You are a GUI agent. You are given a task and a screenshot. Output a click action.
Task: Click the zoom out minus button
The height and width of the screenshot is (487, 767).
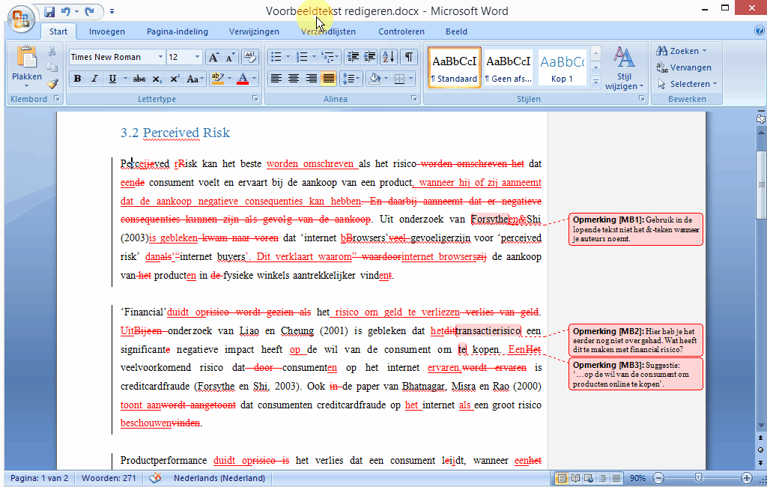(659, 478)
